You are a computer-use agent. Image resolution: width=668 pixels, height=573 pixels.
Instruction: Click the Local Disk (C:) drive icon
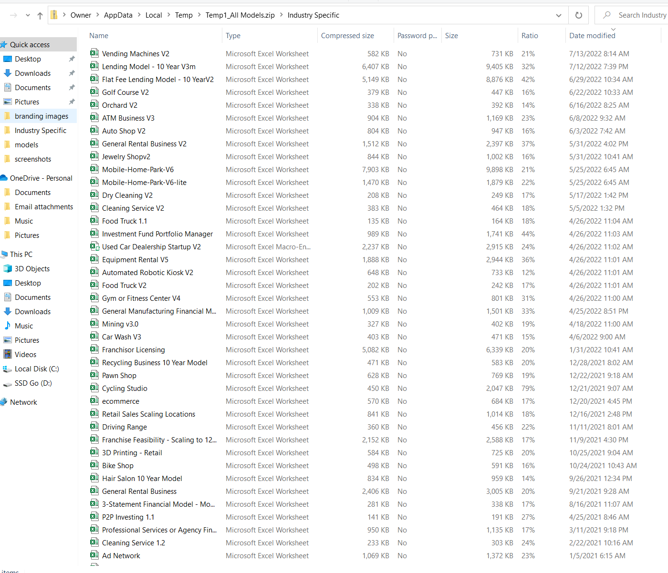point(8,369)
